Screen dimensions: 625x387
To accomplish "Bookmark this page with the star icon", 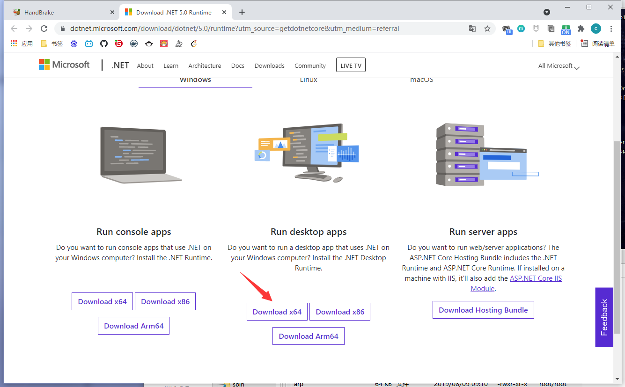I will pos(487,29).
